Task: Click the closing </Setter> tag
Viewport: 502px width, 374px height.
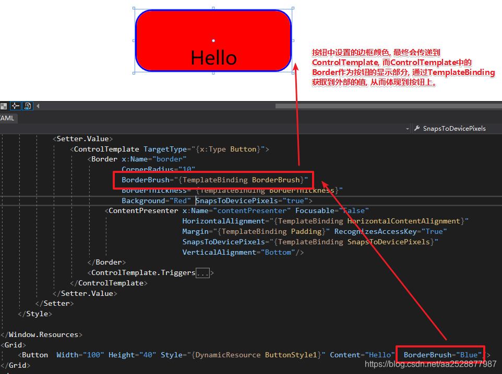Action: tap(54, 303)
